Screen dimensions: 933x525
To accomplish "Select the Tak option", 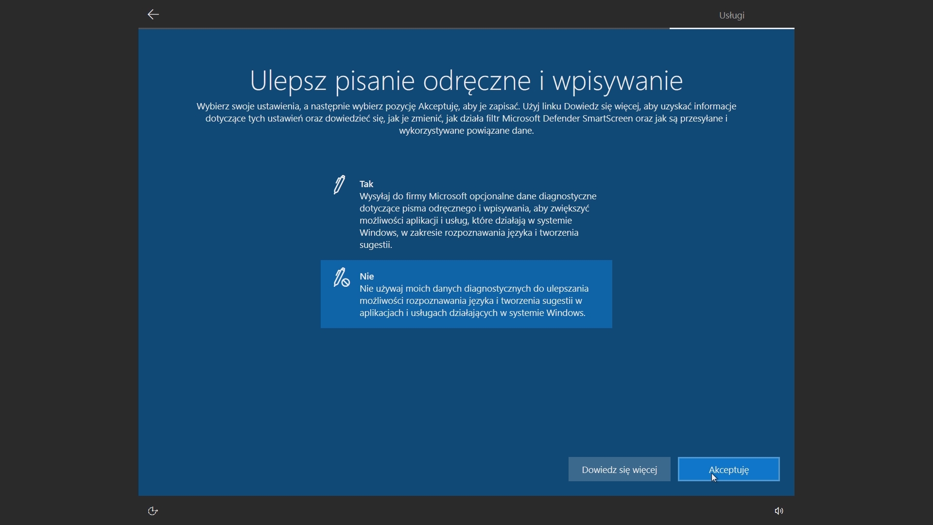I will point(466,214).
